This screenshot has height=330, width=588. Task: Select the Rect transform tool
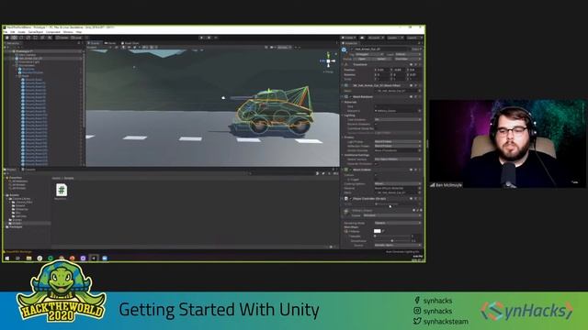pos(36,38)
